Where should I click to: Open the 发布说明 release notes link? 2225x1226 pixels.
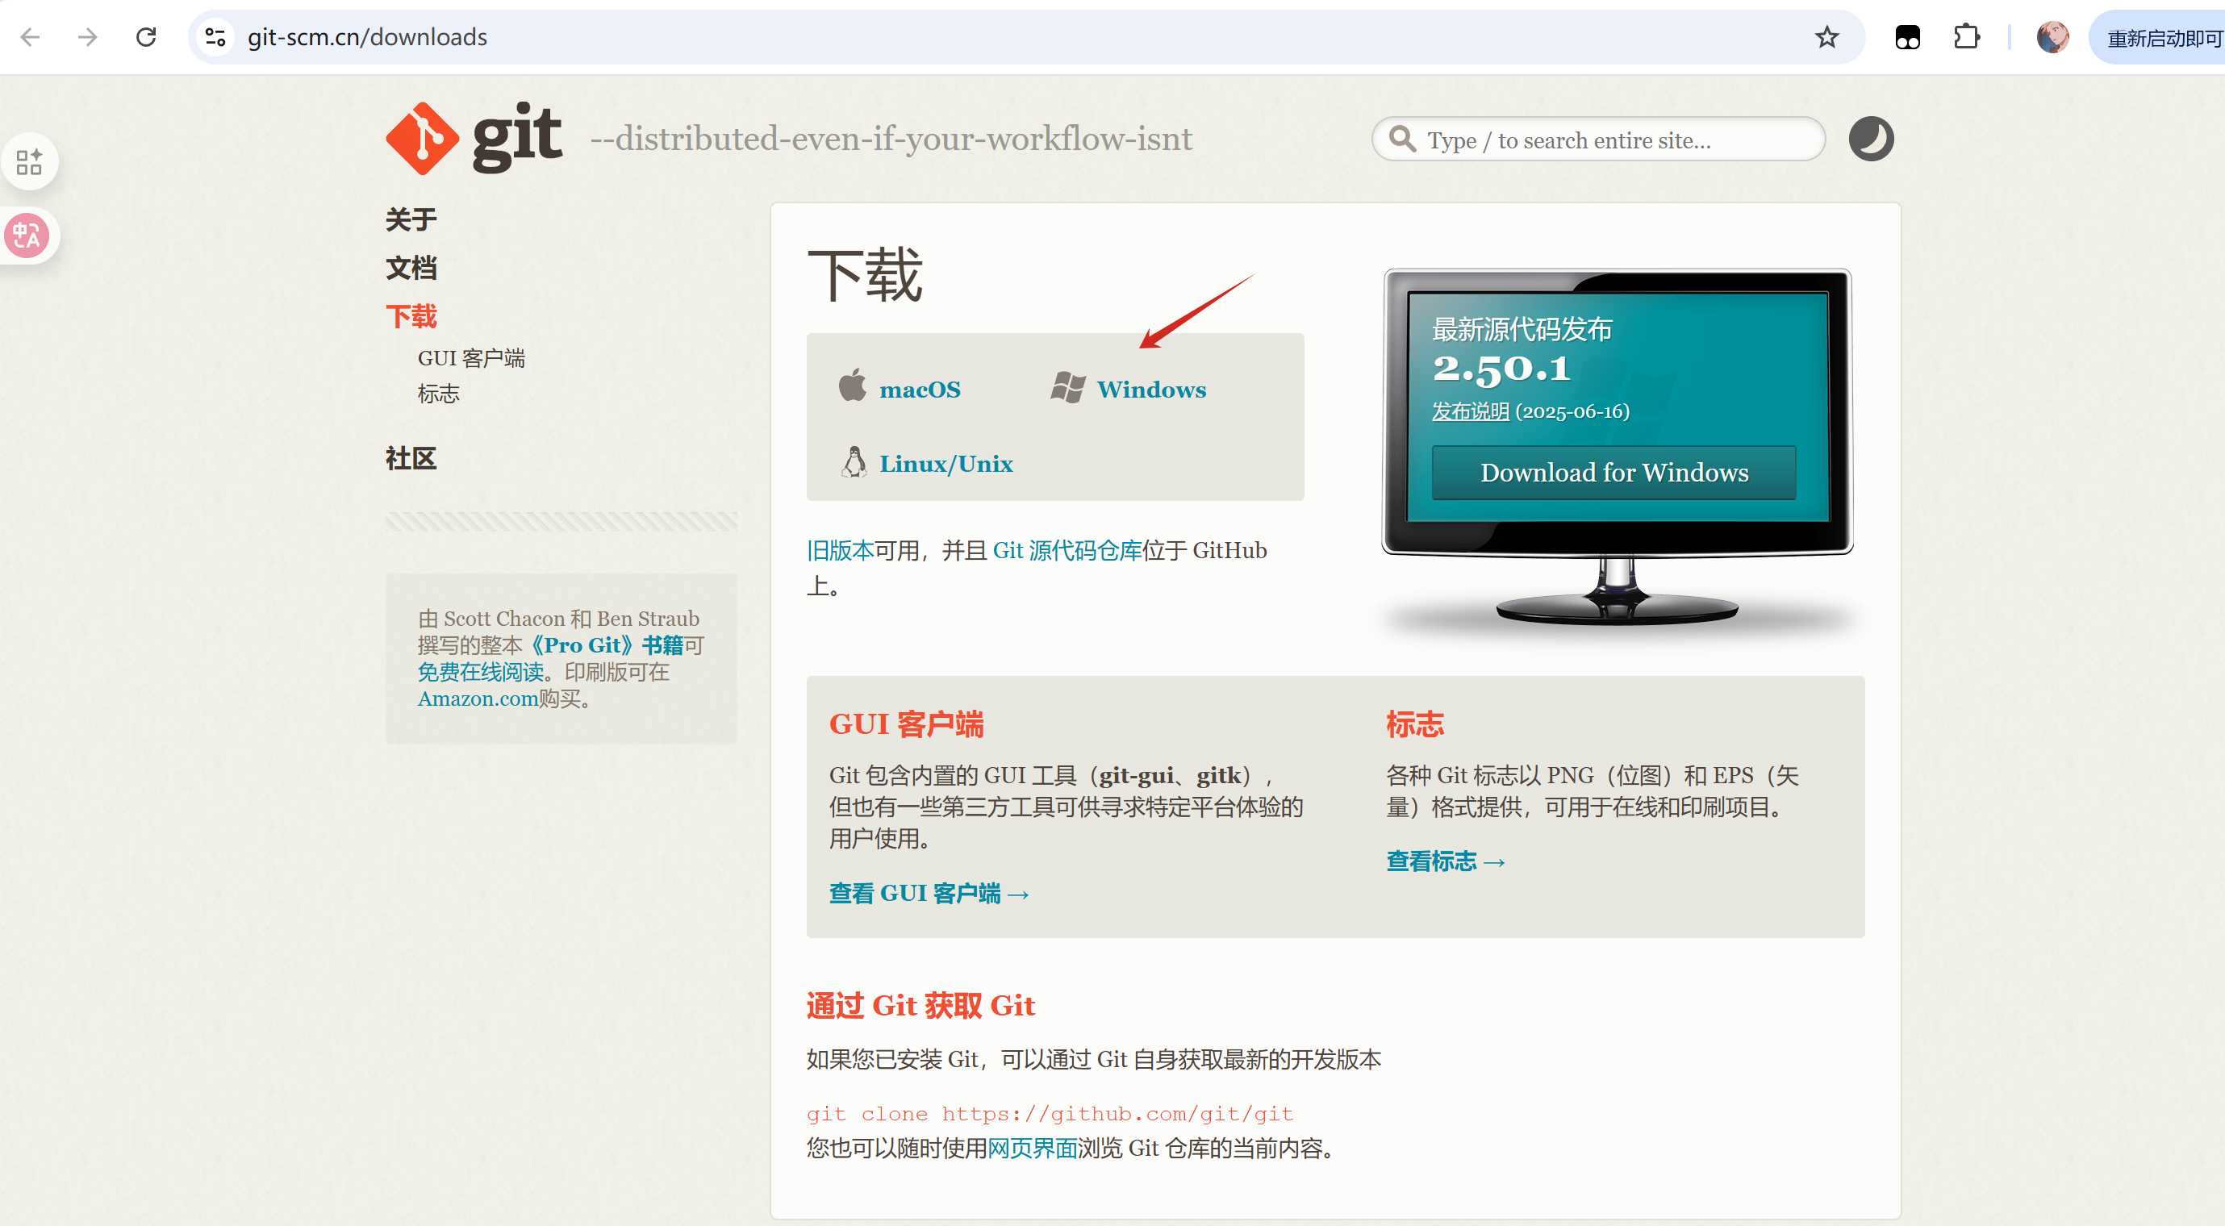1470,412
